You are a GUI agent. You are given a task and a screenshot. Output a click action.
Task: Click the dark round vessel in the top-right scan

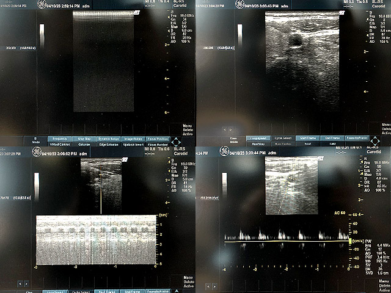(295, 40)
